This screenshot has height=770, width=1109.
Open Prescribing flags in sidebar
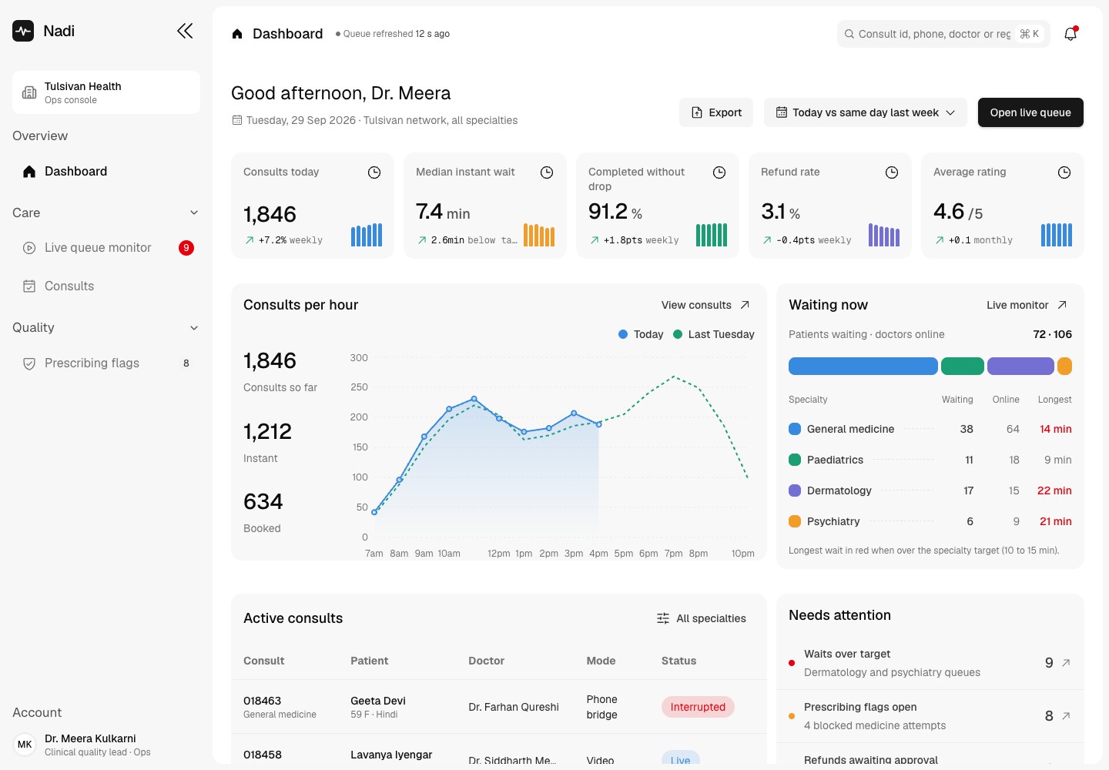[106, 363]
